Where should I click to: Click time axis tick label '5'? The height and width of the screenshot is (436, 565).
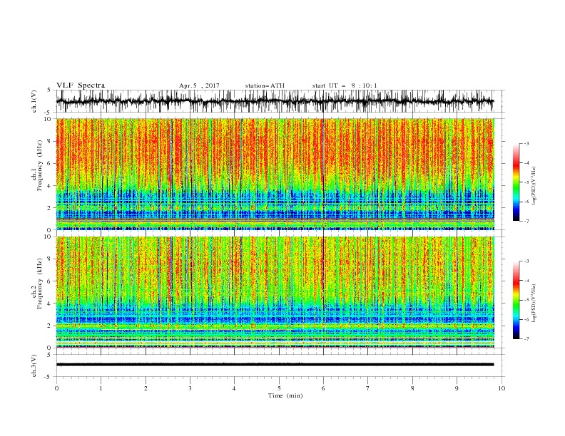(279, 388)
